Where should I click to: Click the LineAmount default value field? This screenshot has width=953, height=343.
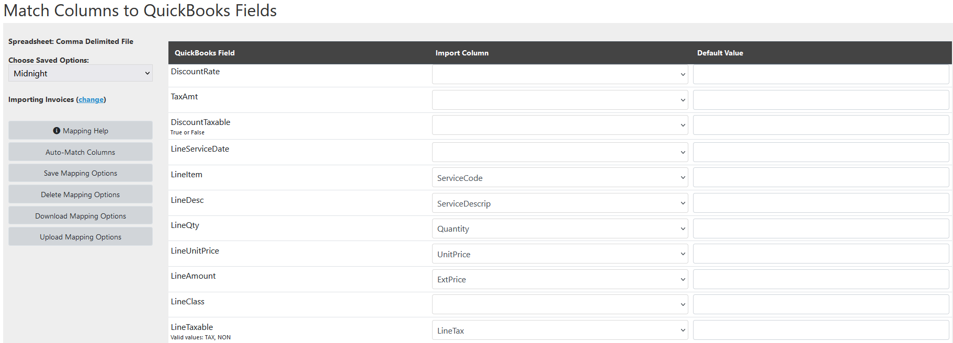pyautogui.click(x=821, y=279)
